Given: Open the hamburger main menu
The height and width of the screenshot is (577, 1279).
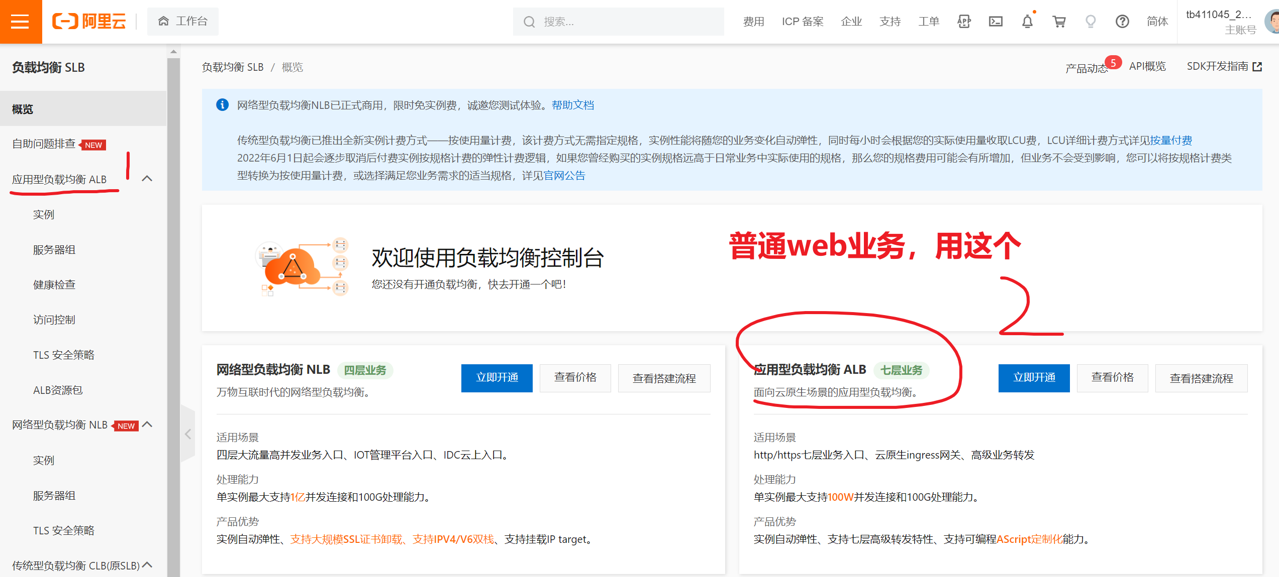Looking at the screenshot, I should (x=20, y=22).
